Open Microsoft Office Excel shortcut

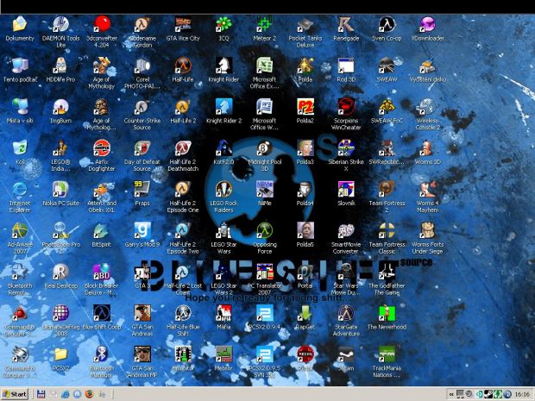264,66
